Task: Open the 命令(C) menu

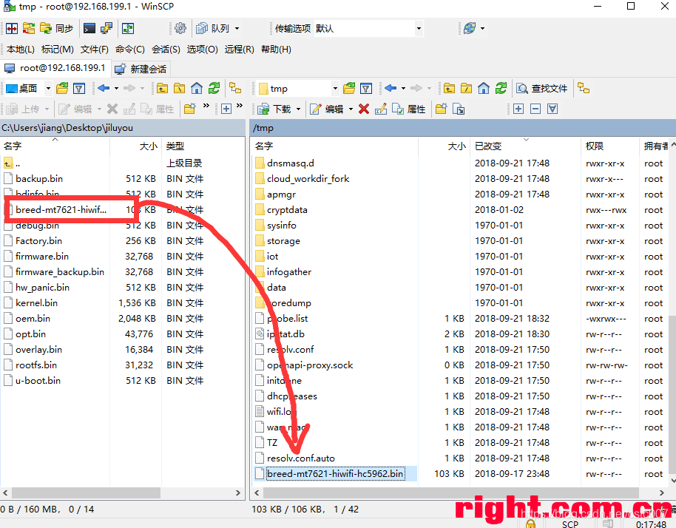Action: 129,49
